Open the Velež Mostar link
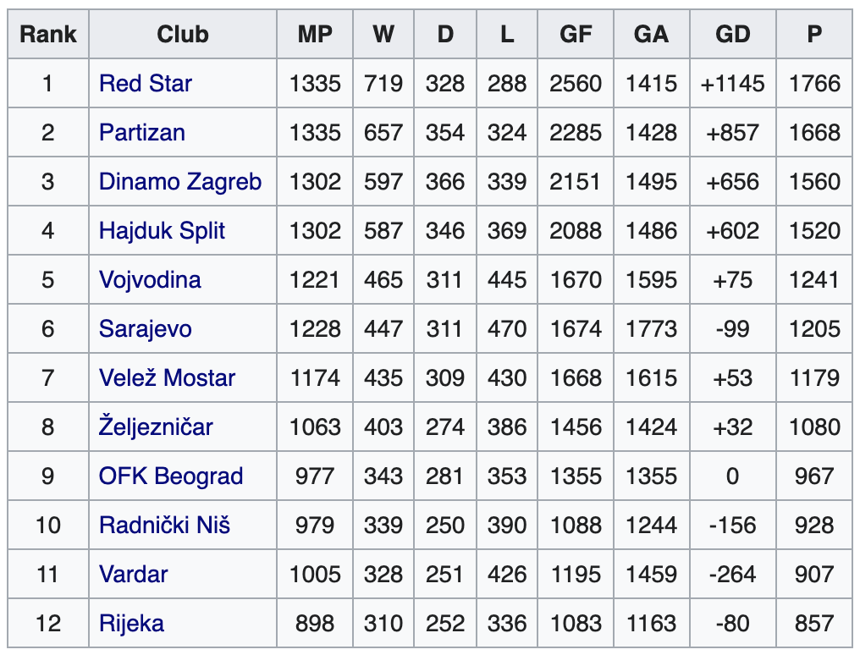Viewport: 860px width, 655px height. pyautogui.click(x=167, y=378)
